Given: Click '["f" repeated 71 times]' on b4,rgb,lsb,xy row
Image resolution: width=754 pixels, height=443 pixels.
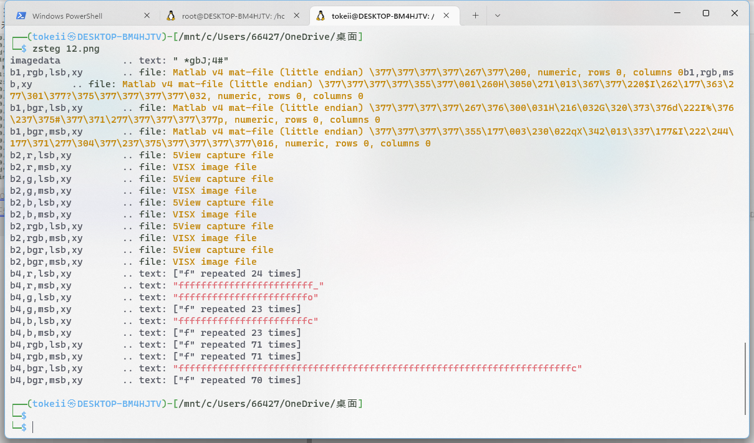Looking at the screenshot, I should [237, 345].
